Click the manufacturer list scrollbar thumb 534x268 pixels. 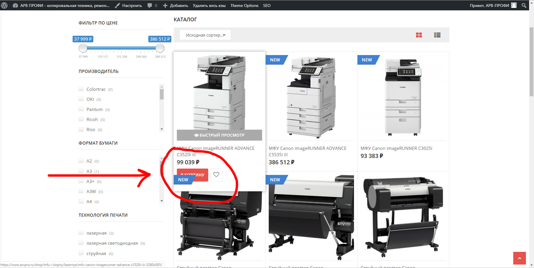pyautogui.click(x=162, y=94)
